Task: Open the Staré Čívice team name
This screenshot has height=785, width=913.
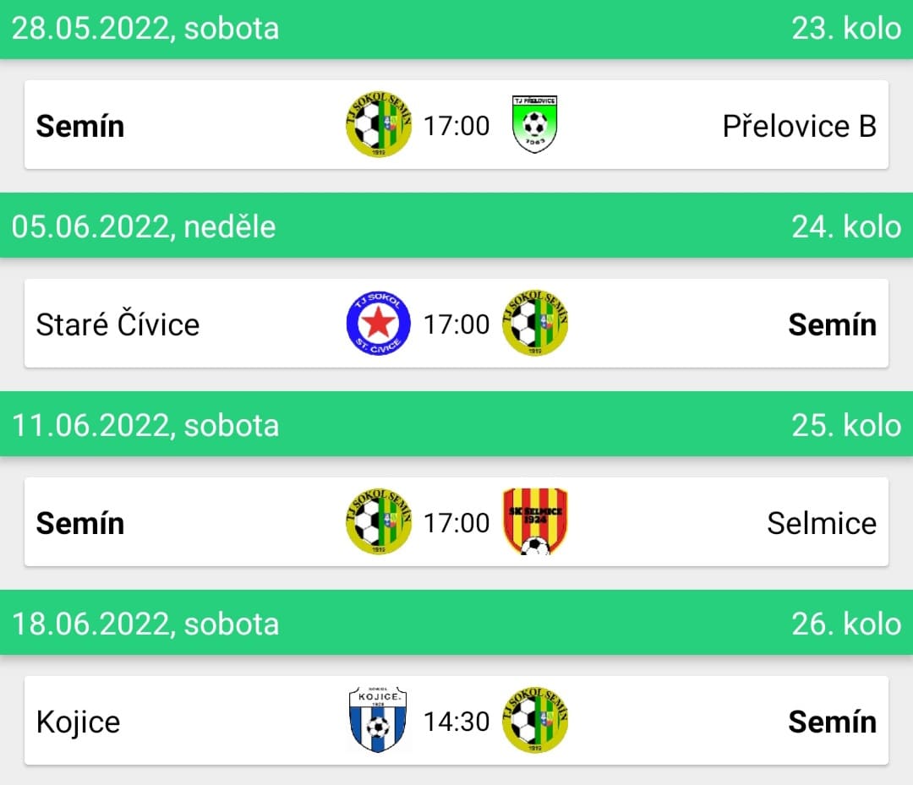Action: coord(118,324)
